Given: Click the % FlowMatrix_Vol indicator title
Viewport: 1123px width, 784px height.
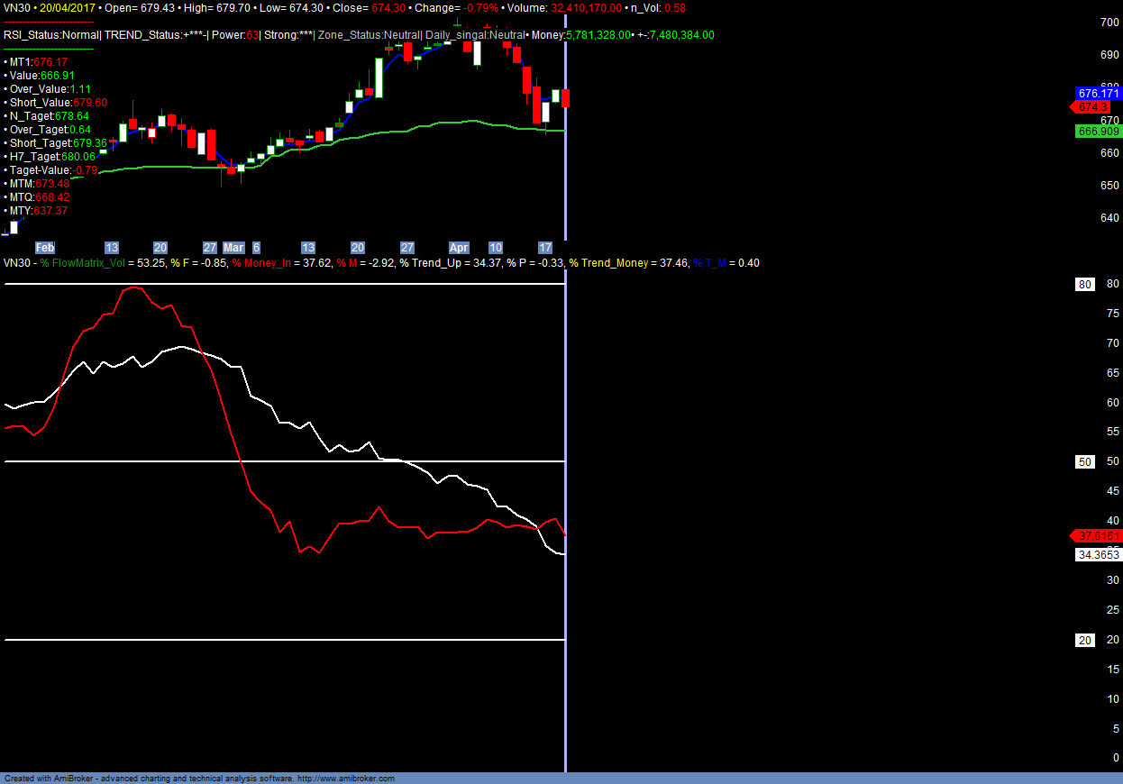Looking at the screenshot, I should [84, 263].
